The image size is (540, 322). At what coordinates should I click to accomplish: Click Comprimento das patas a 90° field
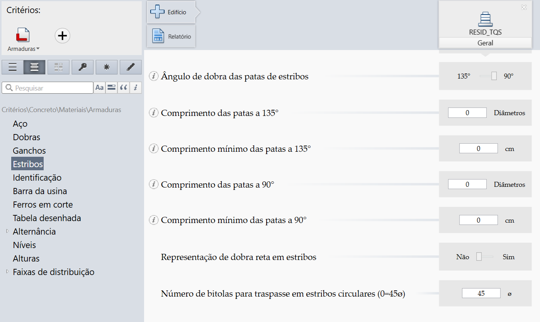467,184
